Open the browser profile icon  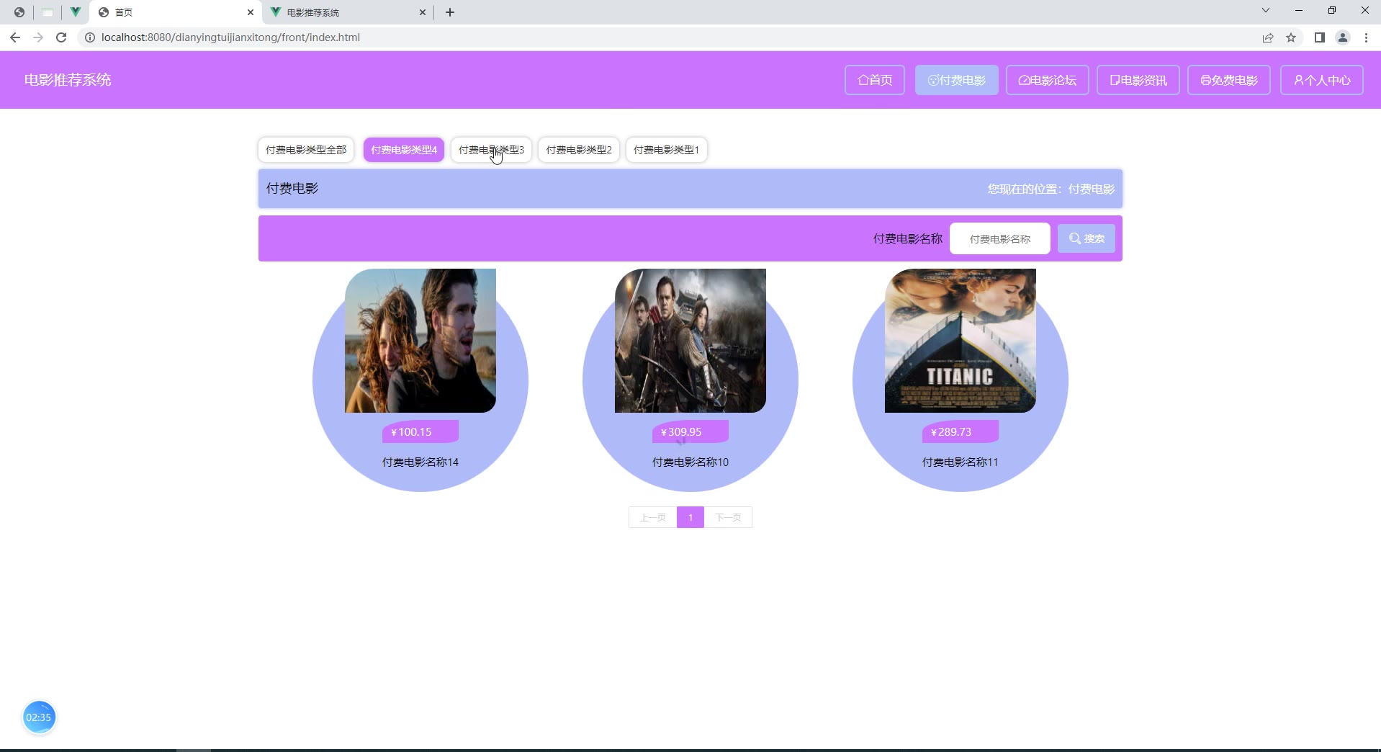(1343, 37)
